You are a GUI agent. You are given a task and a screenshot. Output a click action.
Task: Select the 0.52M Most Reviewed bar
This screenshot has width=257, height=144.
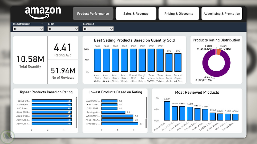[205, 115]
